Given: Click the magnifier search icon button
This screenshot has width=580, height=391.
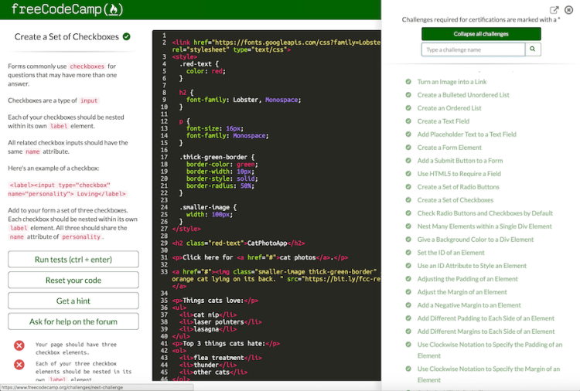Looking at the screenshot, I should [533, 49].
